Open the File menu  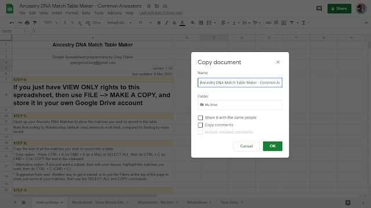[22, 13]
